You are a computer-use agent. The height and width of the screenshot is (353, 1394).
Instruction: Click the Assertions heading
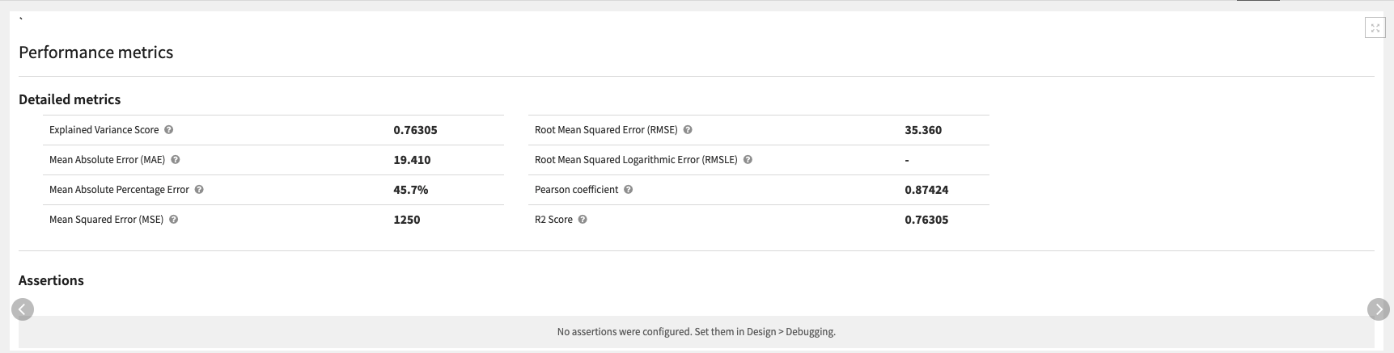pos(51,280)
